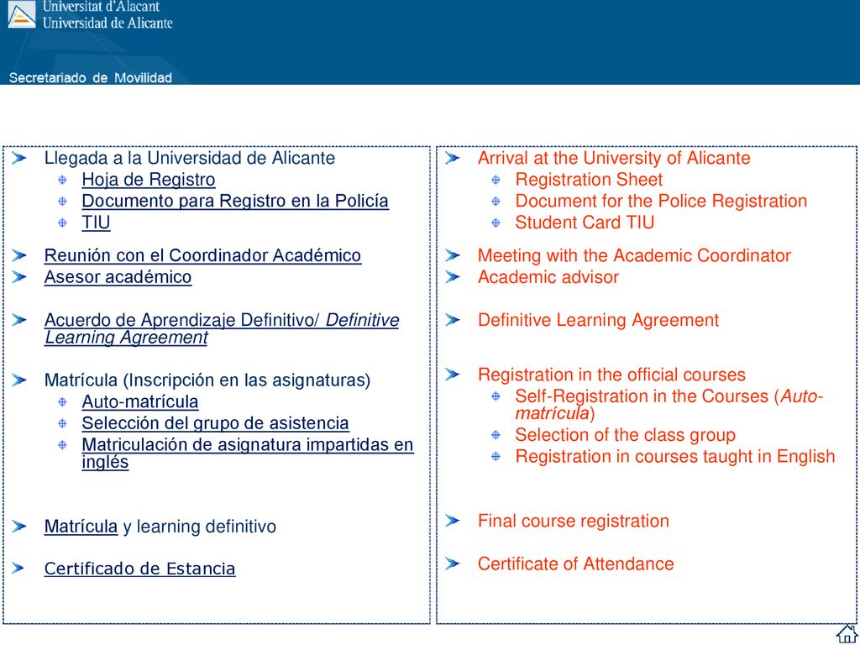
Task: Click the University of Alicante logo
Action: (x=21, y=14)
